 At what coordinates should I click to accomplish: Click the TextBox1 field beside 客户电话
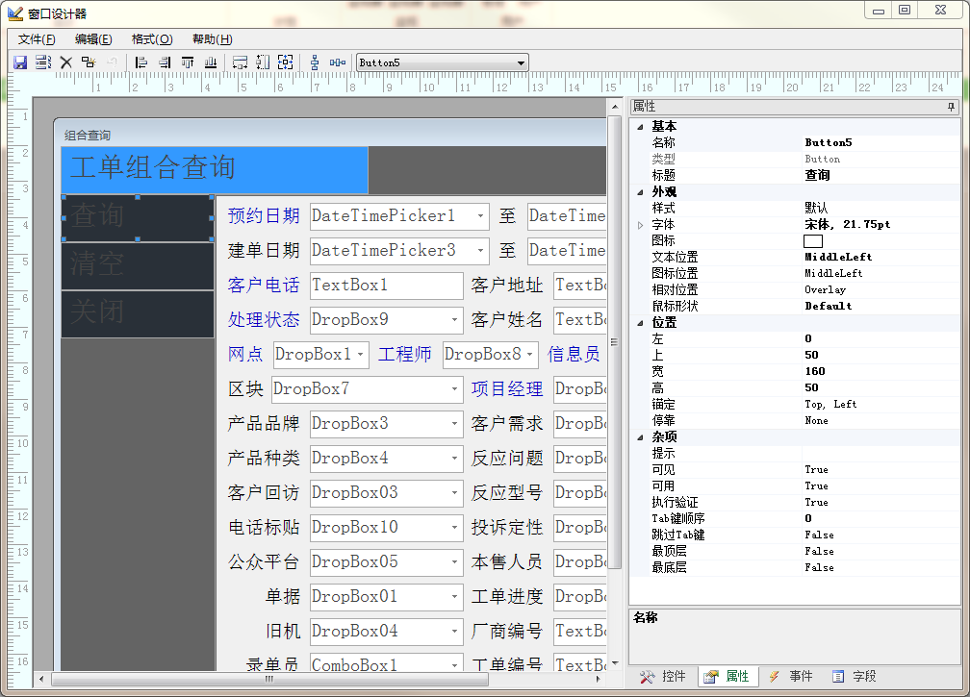(386, 286)
